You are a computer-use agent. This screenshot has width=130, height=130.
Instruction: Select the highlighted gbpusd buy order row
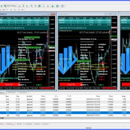click(65, 113)
